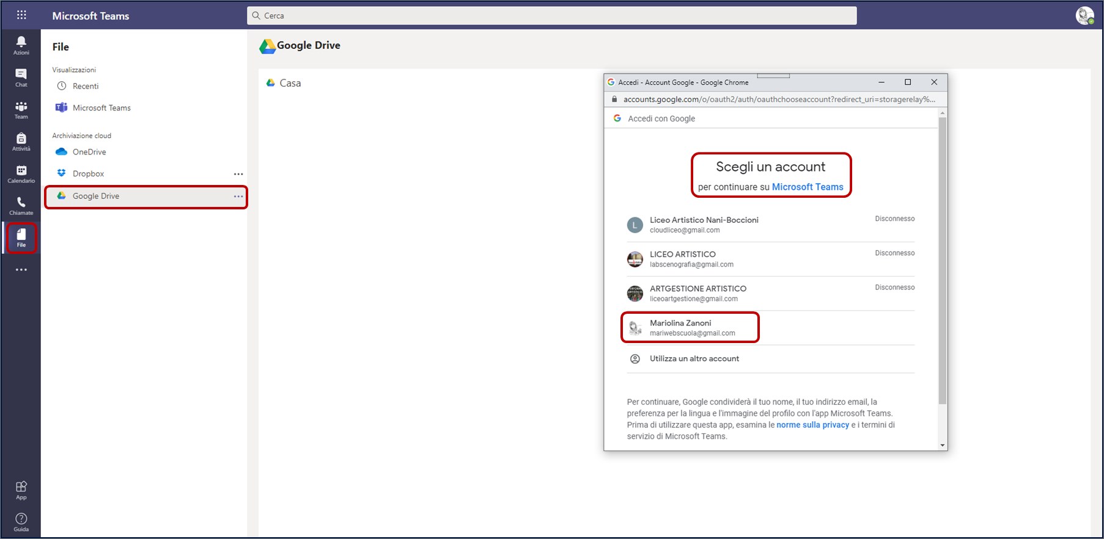Maximize the Google sign-in popup window
1104x539 pixels.
tap(908, 82)
